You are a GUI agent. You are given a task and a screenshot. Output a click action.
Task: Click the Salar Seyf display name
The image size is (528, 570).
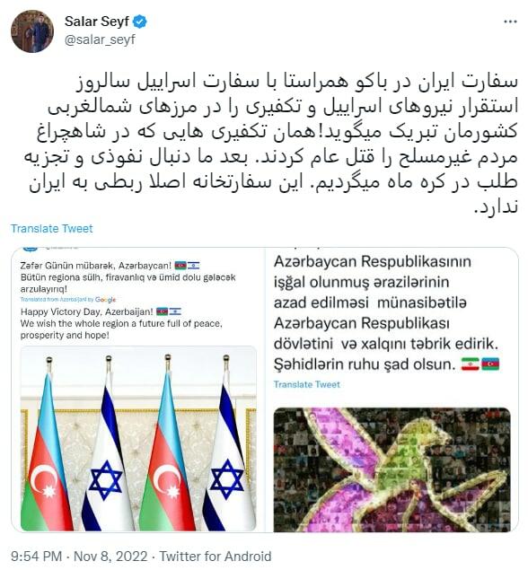point(97,22)
